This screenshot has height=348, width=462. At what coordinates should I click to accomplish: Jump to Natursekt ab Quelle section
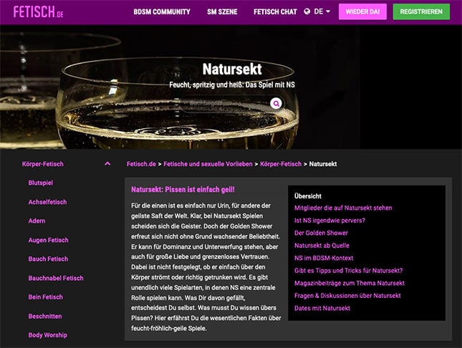322,246
